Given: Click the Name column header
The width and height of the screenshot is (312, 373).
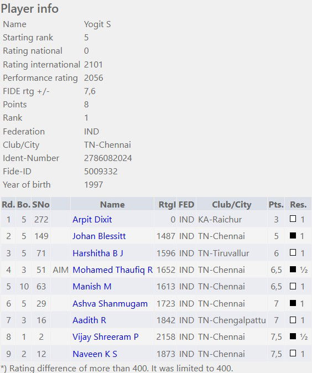Looking at the screenshot, I should point(112,204).
